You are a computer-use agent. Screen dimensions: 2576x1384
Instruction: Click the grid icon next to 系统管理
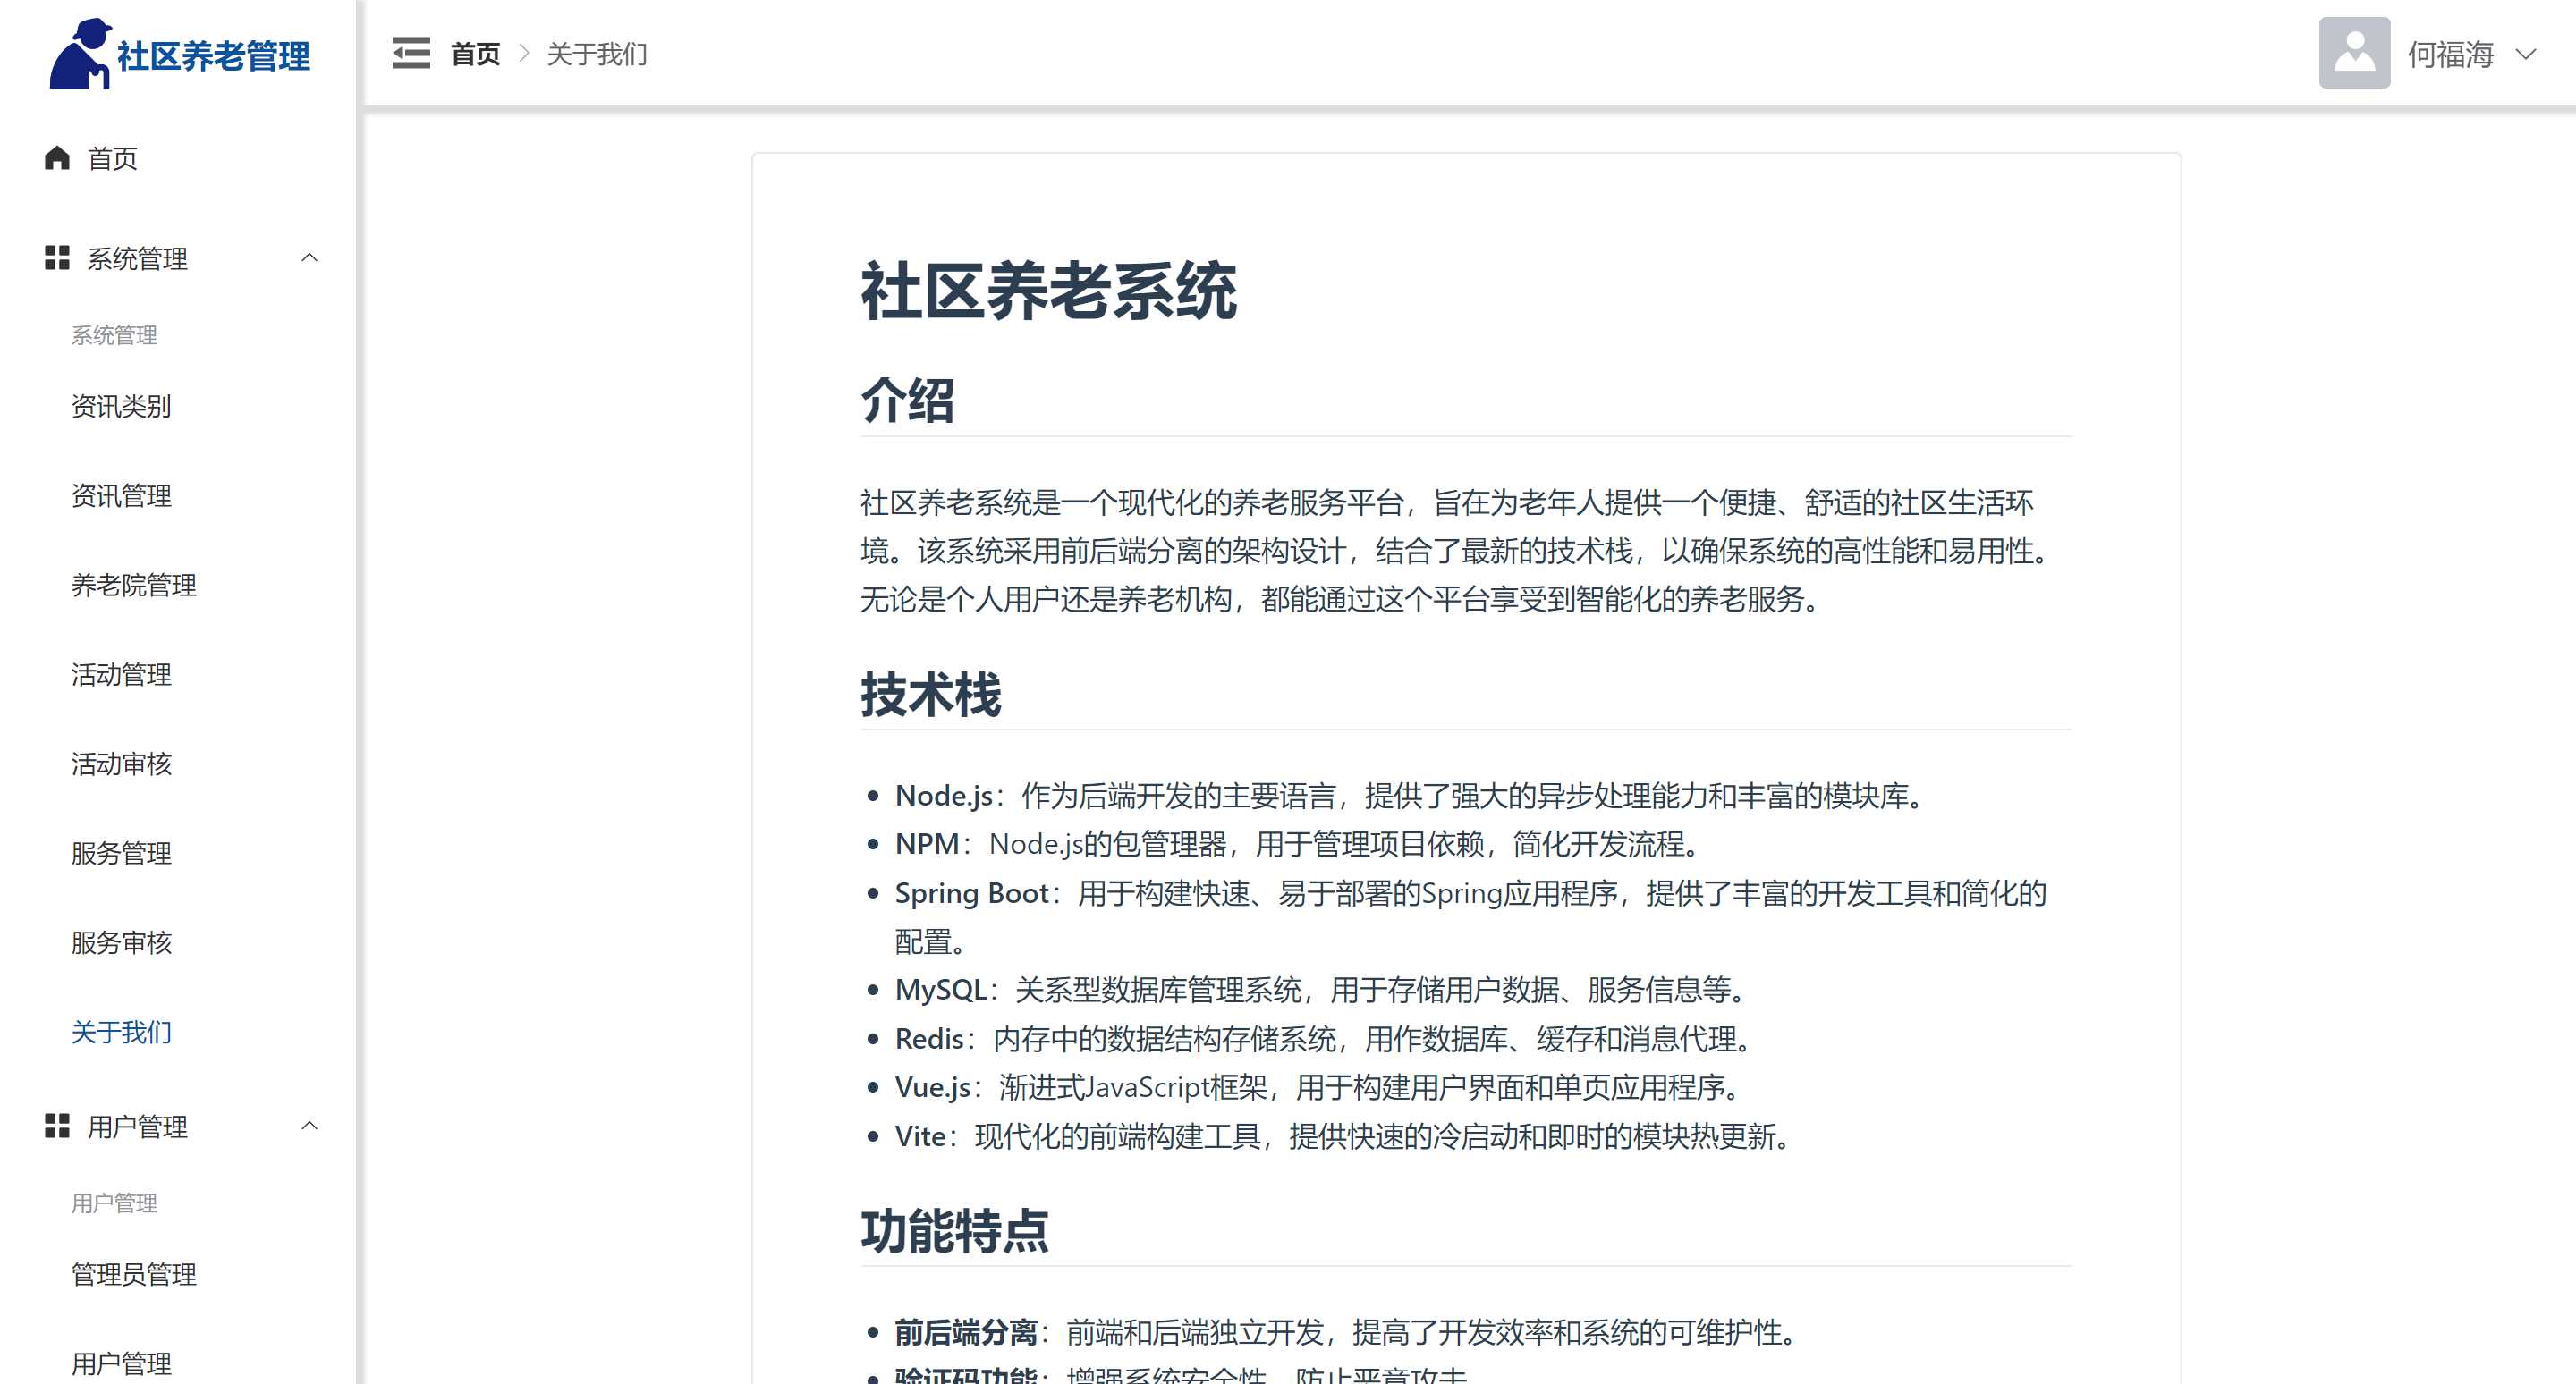[x=57, y=257]
